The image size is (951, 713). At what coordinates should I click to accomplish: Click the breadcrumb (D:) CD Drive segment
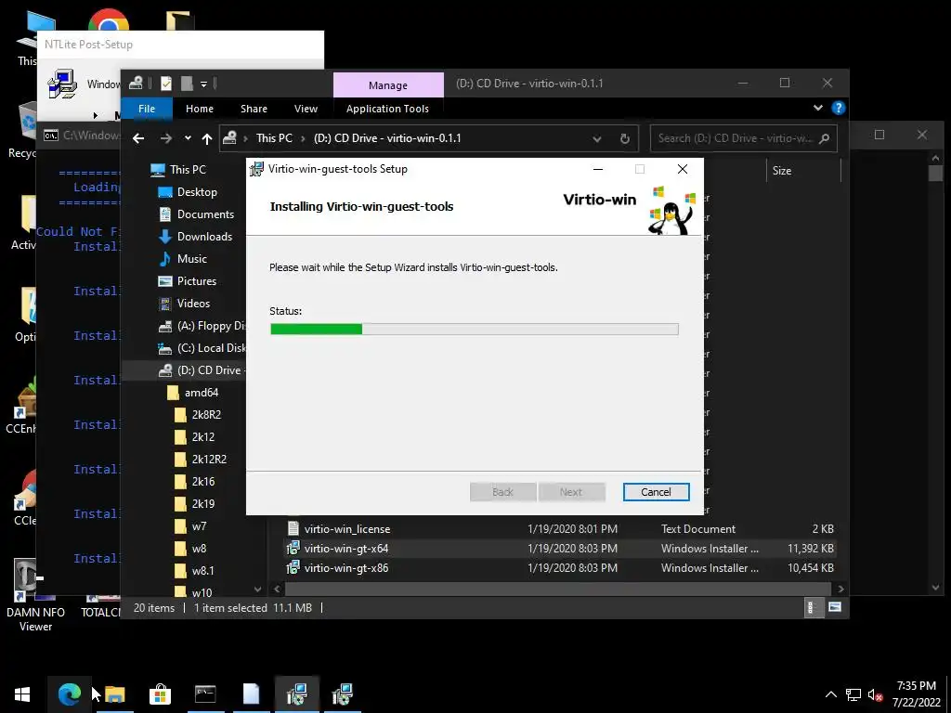pos(387,138)
